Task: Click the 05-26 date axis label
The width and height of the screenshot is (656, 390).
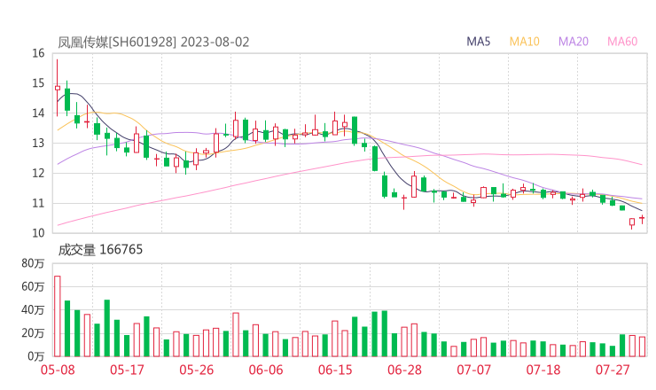Action: pos(196,370)
